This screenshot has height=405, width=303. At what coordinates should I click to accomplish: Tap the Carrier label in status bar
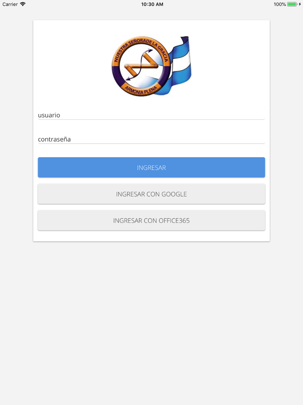coord(10,4)
